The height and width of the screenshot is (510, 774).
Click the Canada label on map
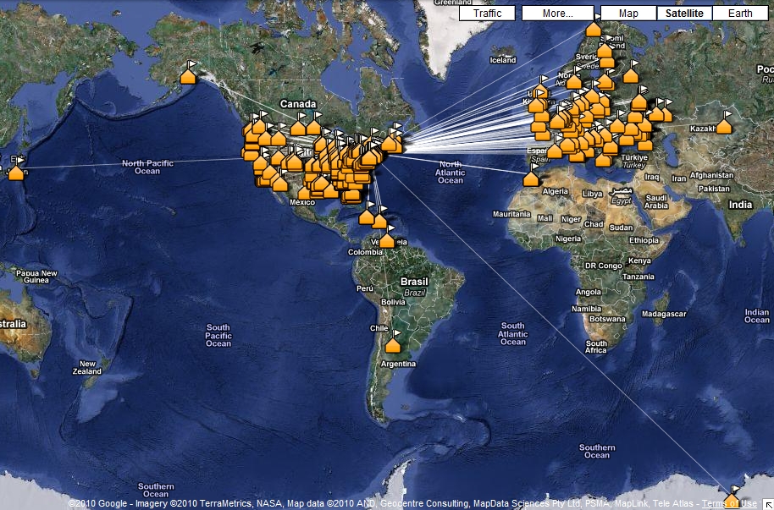(297, 103)
